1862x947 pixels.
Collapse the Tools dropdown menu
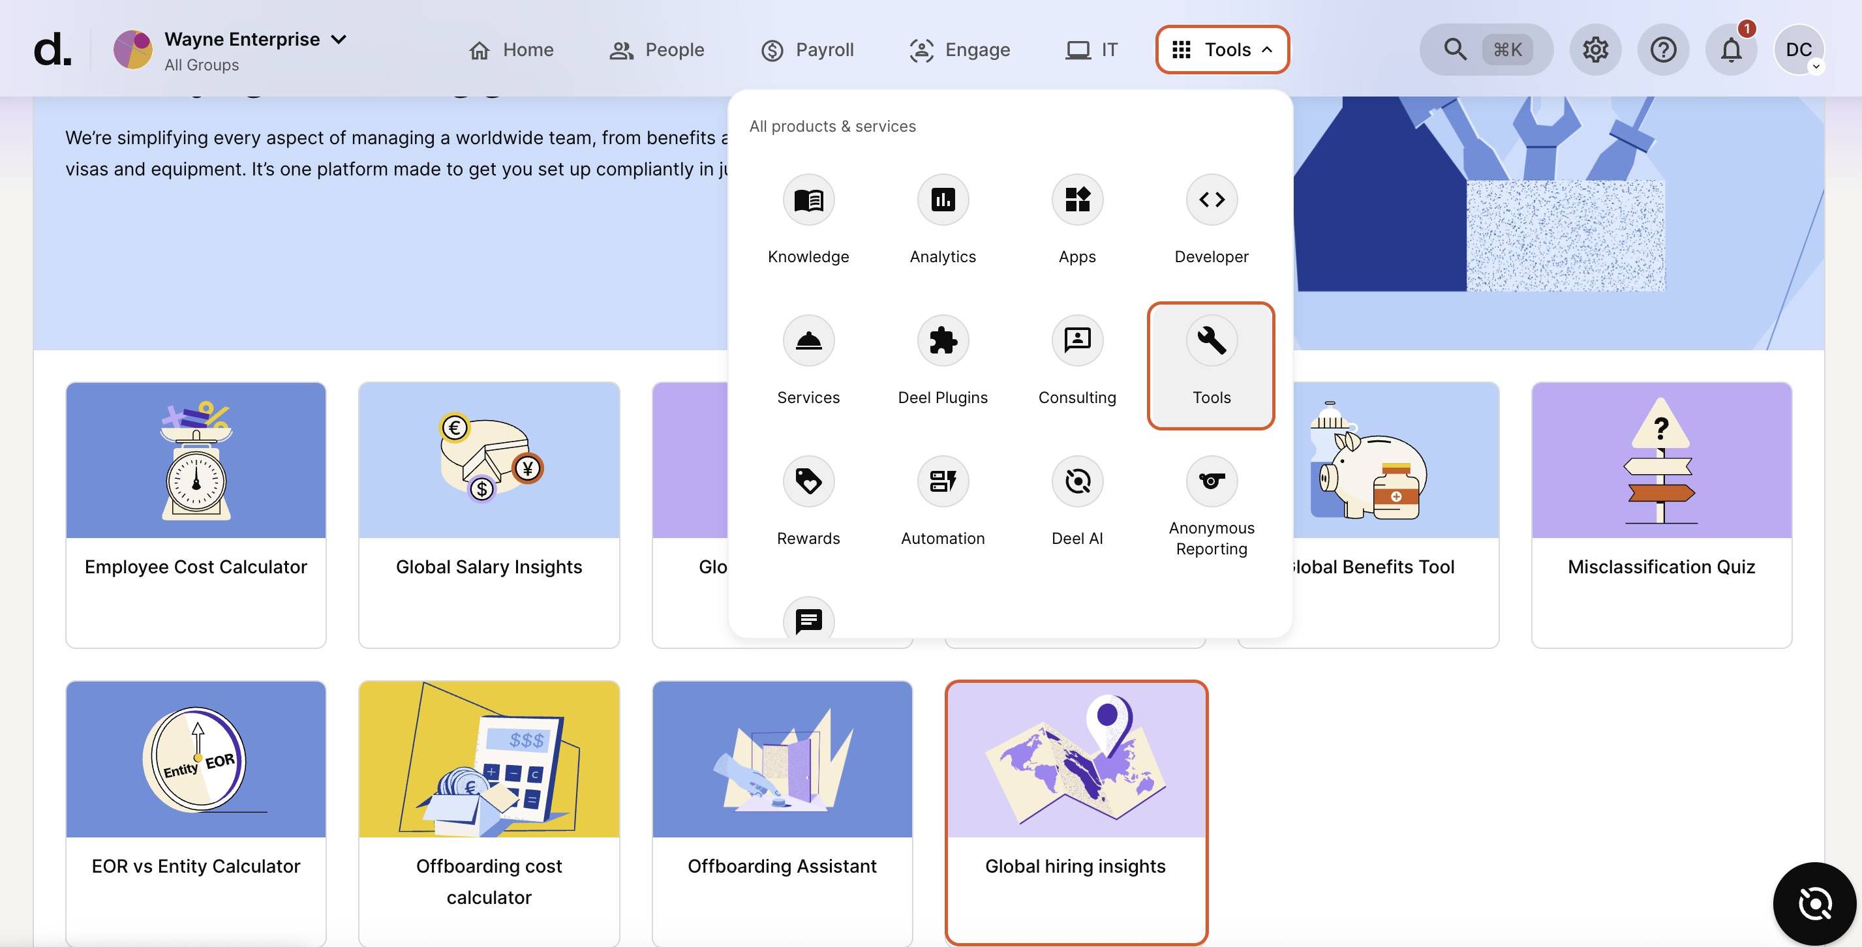click(x=1222, y=50)
